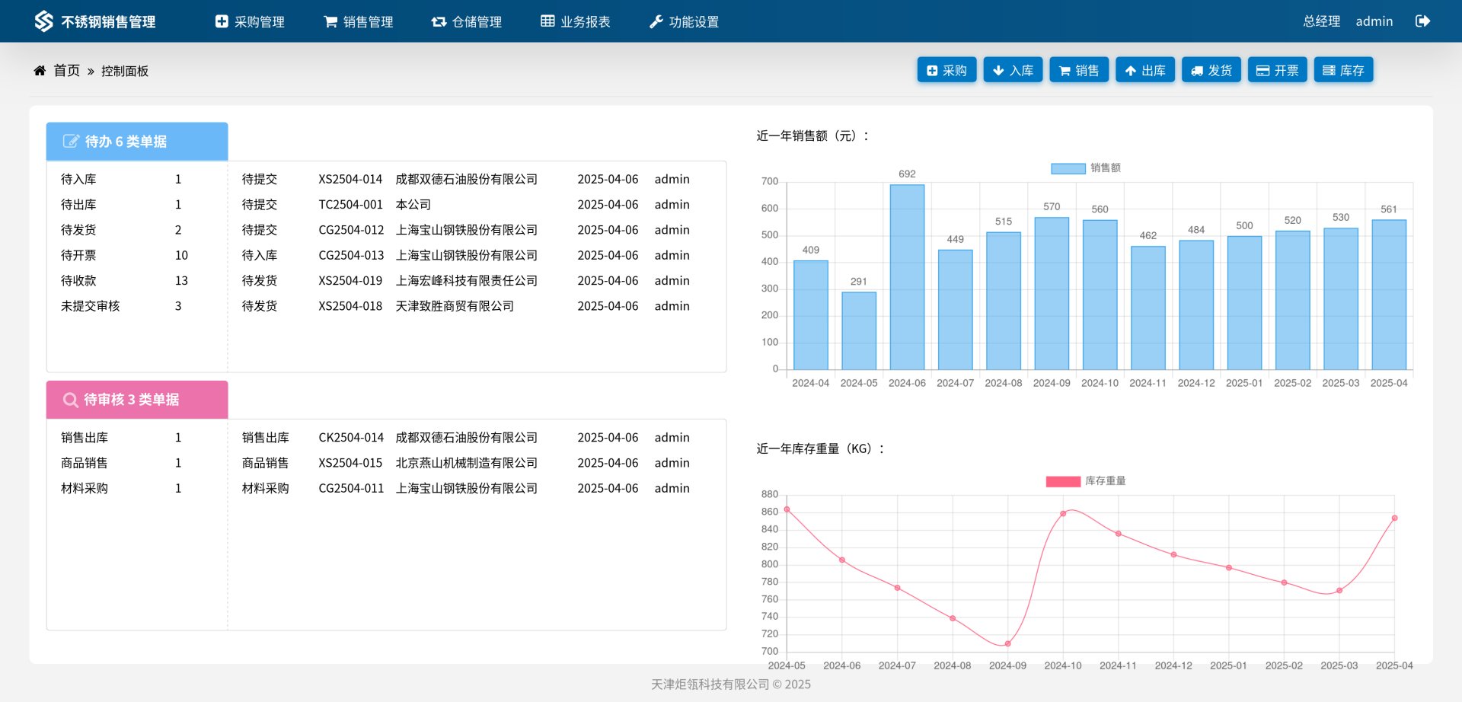This screenshot has height=702, width=1462.
Task: Open the 采购管理 purchasing menu
Action: [250, 21]
